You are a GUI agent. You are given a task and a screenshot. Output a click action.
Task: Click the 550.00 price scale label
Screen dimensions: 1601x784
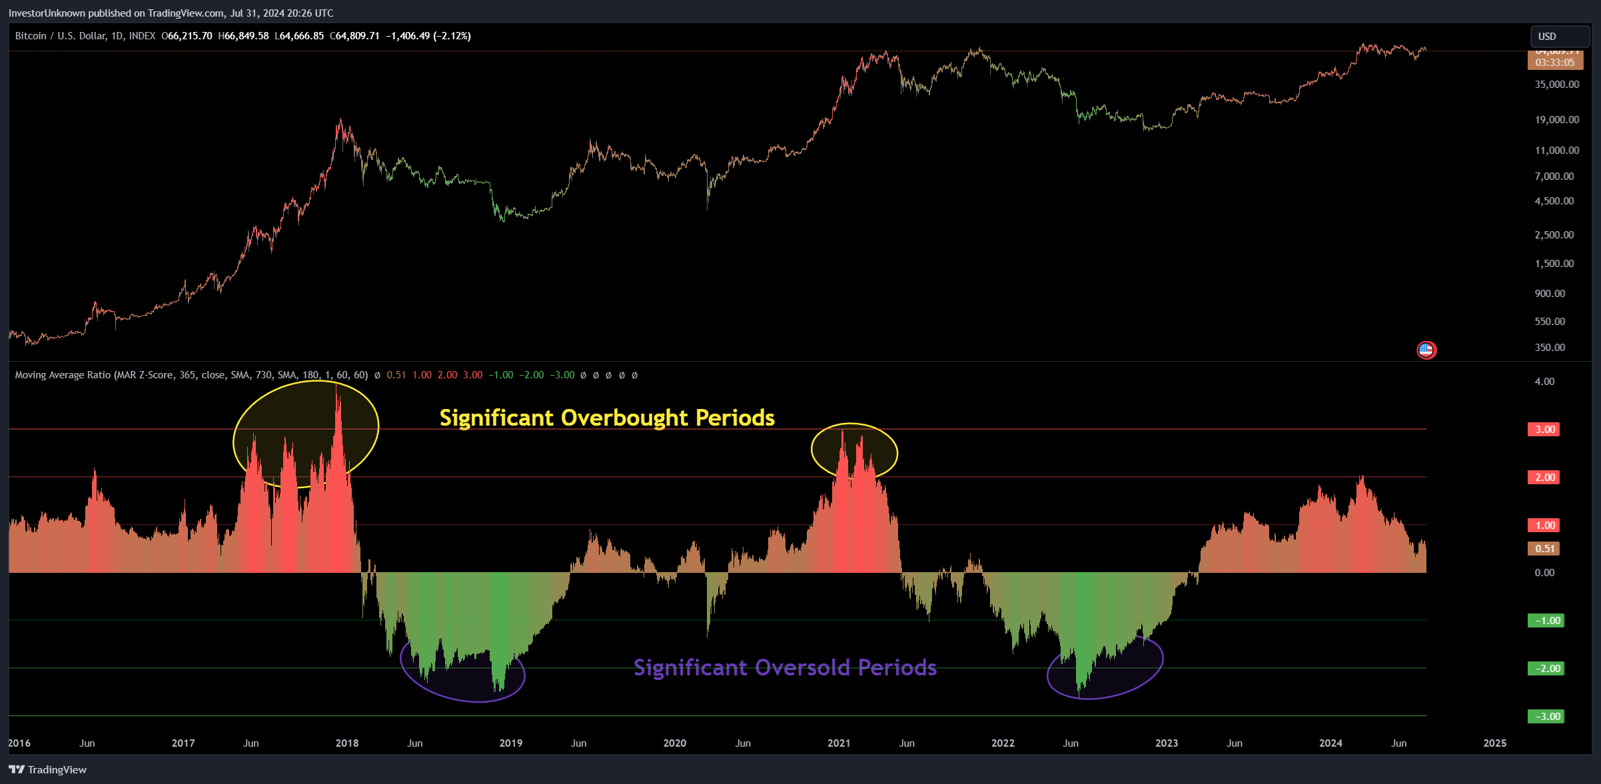click(1550, 322)
